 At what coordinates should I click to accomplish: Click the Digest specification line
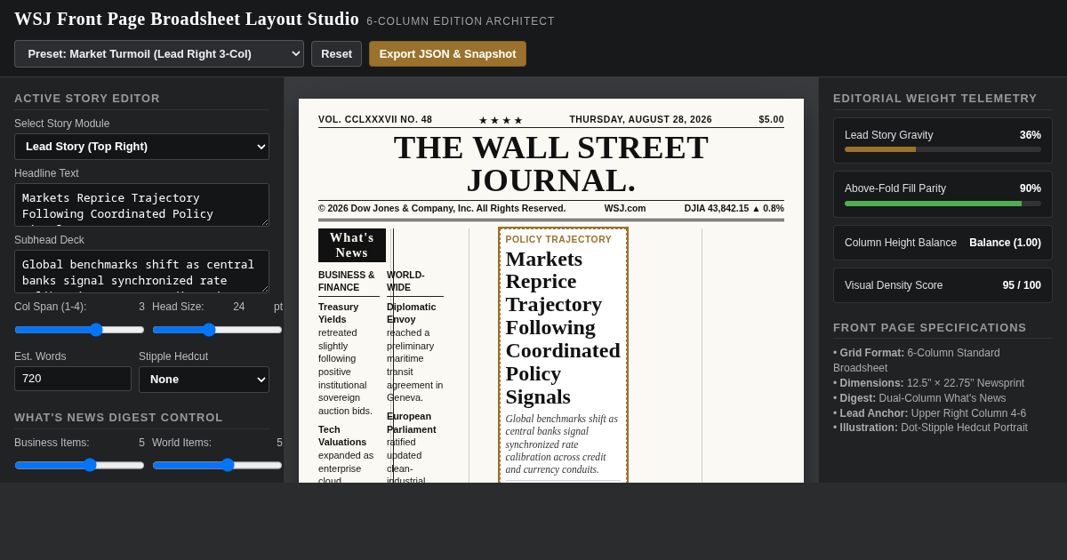(919, 398)
